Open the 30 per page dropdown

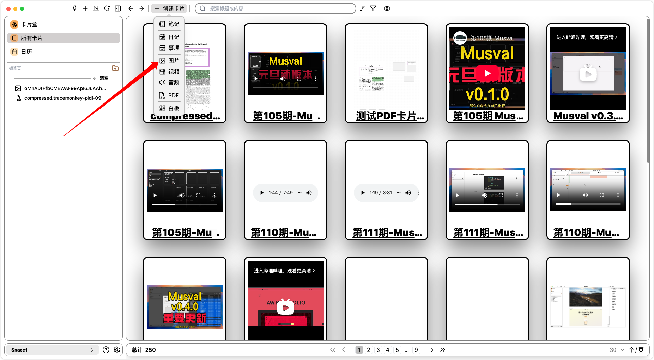[x=617, y=350]
